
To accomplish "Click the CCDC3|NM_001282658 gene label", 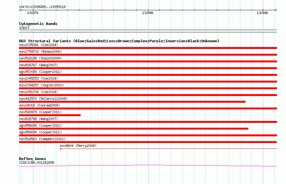I will [37, 163].
